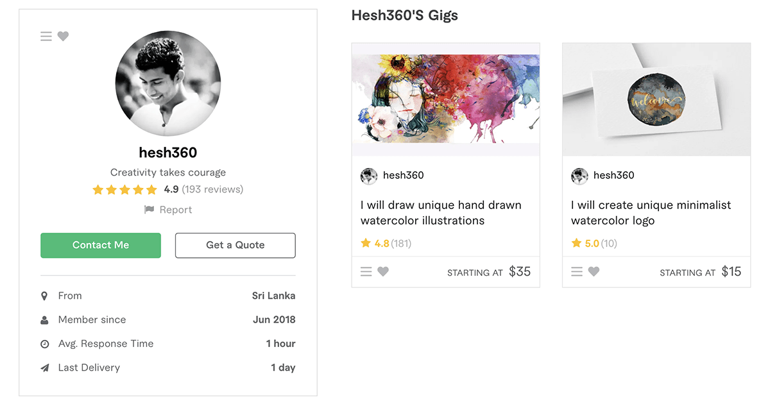Screen dimensions: 770x404
Task: Open the watercolor illustrations gig thumbnail
Action: pos(446,99)
